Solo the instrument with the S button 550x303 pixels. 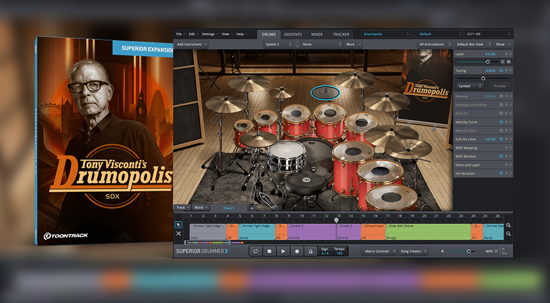(x=502, y=62)
